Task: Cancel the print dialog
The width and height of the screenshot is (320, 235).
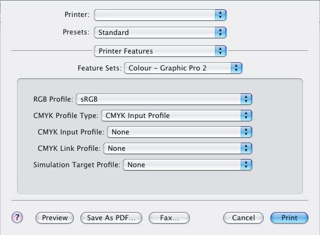Action: click(243, 218)
